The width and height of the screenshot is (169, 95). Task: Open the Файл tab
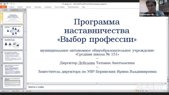point(3,7)
